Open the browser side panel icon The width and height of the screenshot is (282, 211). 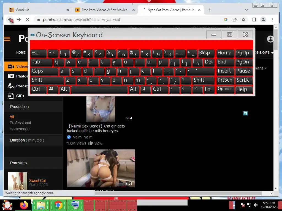pos(254,20)
